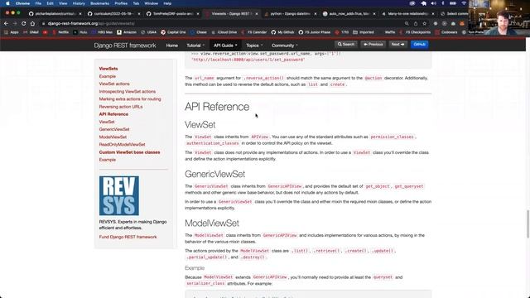Open the Topics dropdown in the navbar
530x298 pixels.
[254, 46]
